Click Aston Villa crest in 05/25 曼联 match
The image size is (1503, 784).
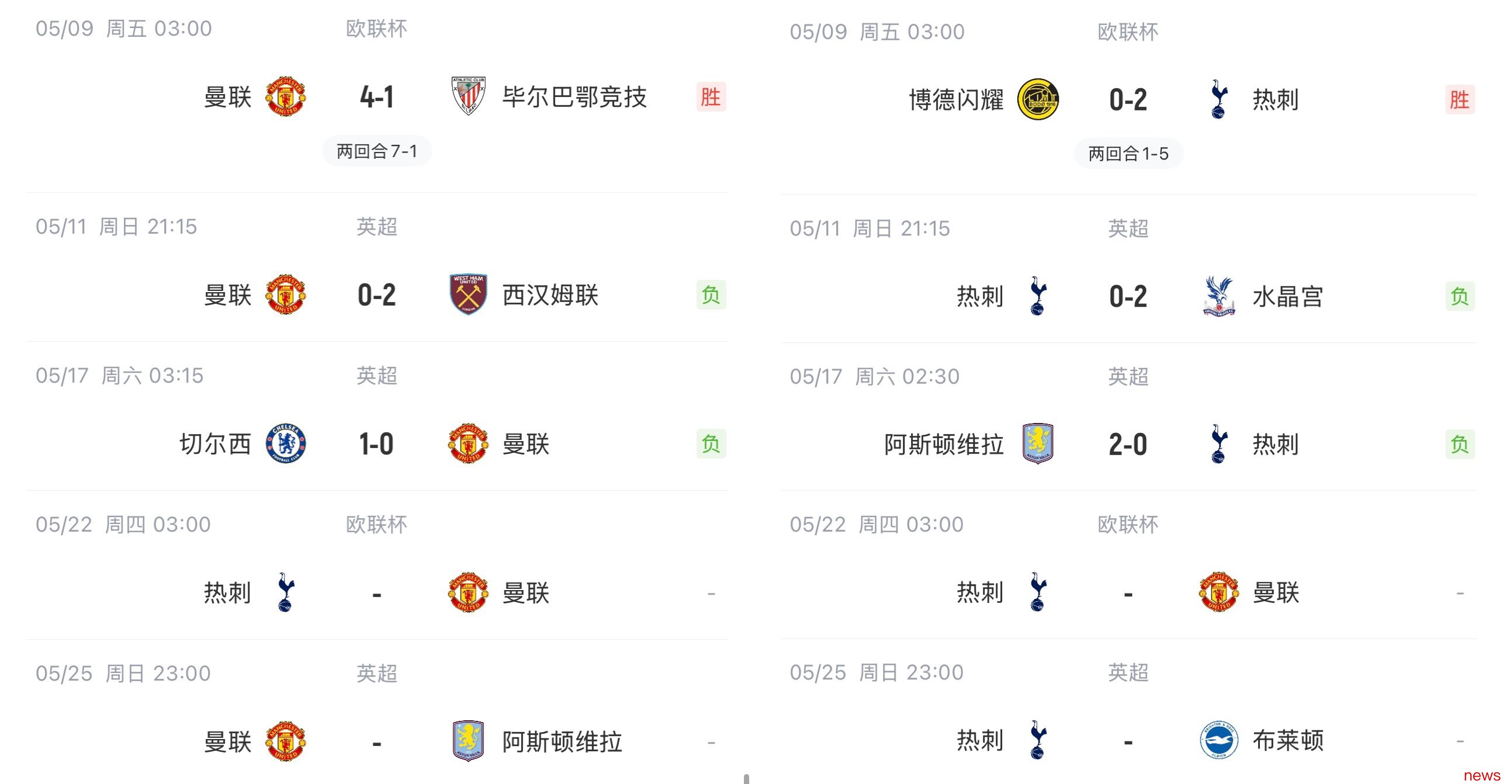pyautogui.click(x=468, y=741)
